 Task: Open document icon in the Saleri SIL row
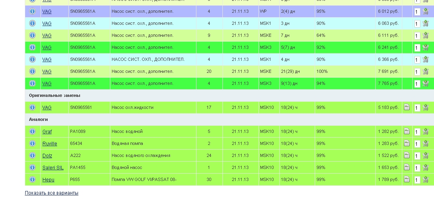coord(406,167)
